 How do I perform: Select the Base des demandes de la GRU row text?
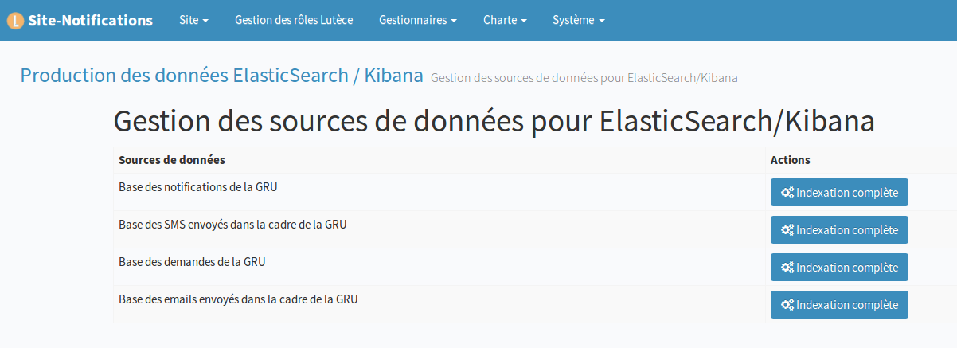click(192, 263)
